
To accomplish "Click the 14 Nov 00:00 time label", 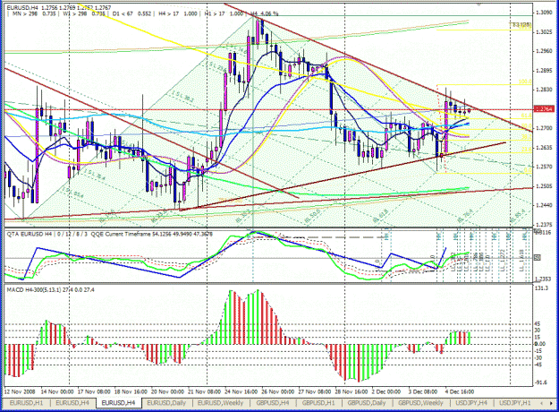I will [x=57, y=391].
